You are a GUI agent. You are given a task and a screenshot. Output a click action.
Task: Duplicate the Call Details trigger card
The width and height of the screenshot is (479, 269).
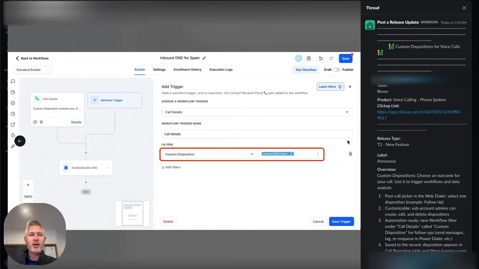[x=34, y=122]
